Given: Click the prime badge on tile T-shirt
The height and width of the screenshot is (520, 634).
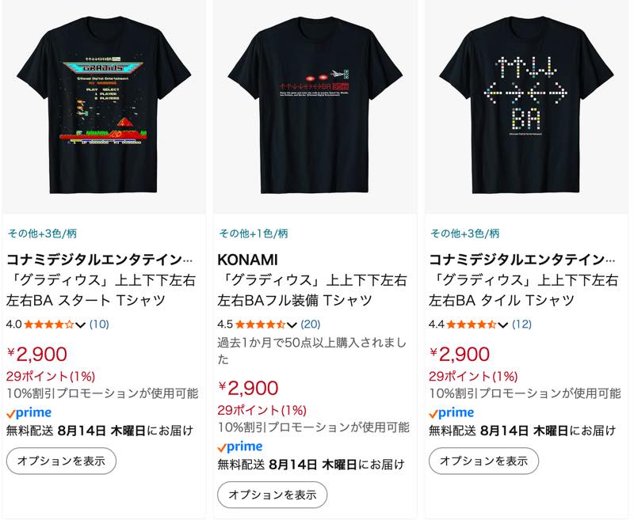Looking at the screenshot, I should coord(451,413).
